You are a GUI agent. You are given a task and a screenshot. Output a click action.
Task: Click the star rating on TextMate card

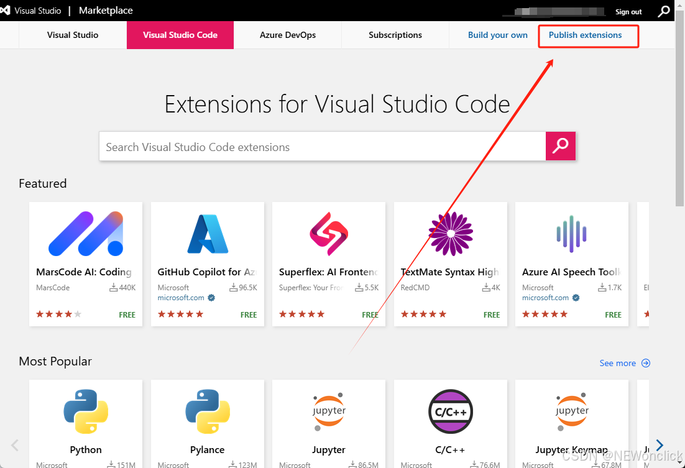[424, 314]
